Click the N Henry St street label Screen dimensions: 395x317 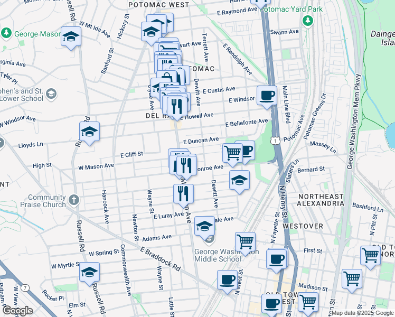click(283, 202)
